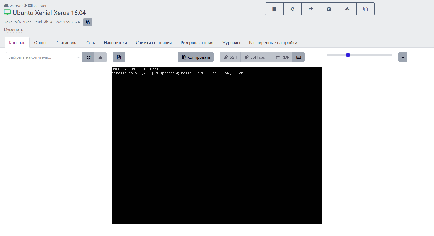This screenshot has height=236, width=434.
Task: Reboot the server with the refresh arrows icon
Action: pos(293,9)
